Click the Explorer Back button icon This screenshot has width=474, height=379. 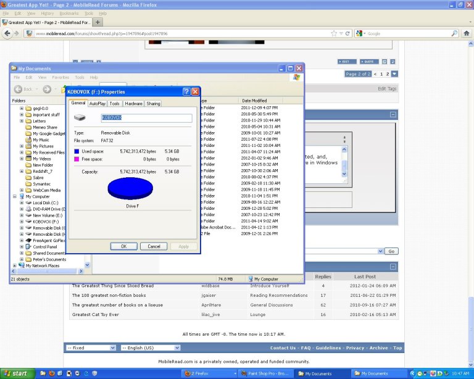[19, 89]
